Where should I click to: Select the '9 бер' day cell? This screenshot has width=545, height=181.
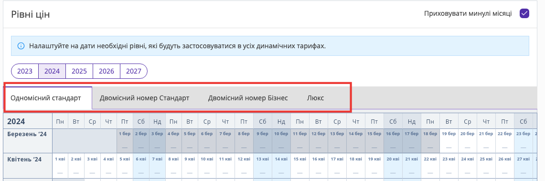pos(262,141)
